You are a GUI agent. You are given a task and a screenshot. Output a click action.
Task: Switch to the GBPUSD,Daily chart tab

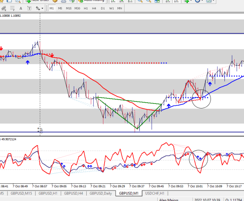tap(101, 193)
